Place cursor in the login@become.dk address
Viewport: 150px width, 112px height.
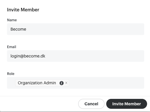coord(28,56)
